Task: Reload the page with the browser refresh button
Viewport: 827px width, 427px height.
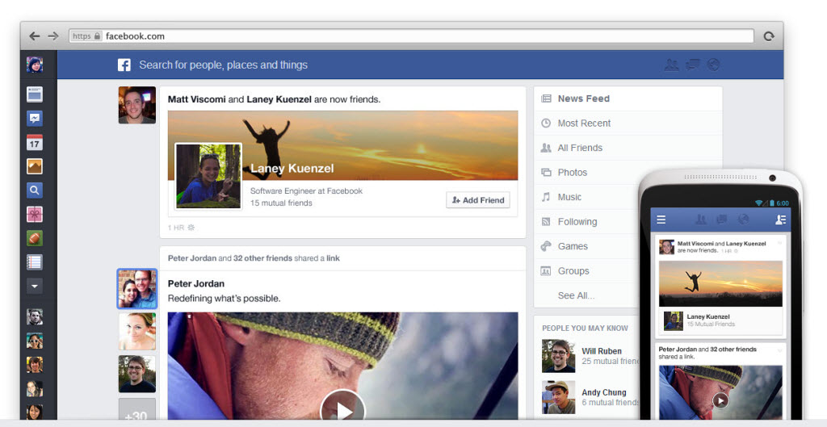Action: pos(769,36)
